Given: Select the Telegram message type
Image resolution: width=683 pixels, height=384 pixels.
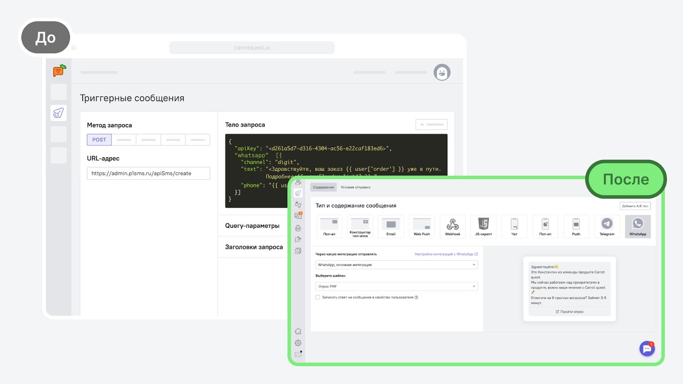Looking at the screenshot, I should [607, 226].
